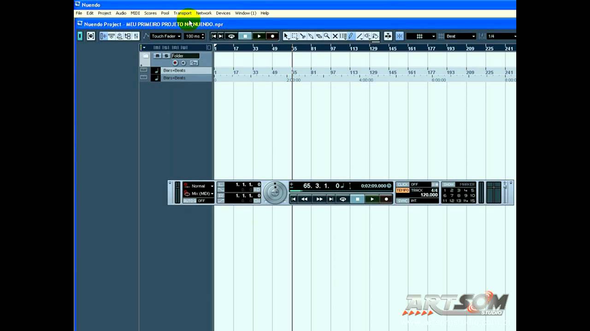Open the File menu

click(x=79, y=13)
